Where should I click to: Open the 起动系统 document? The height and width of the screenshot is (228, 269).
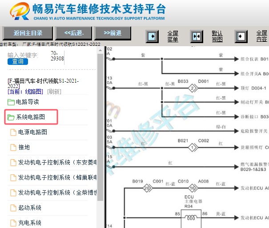point(30,208)
